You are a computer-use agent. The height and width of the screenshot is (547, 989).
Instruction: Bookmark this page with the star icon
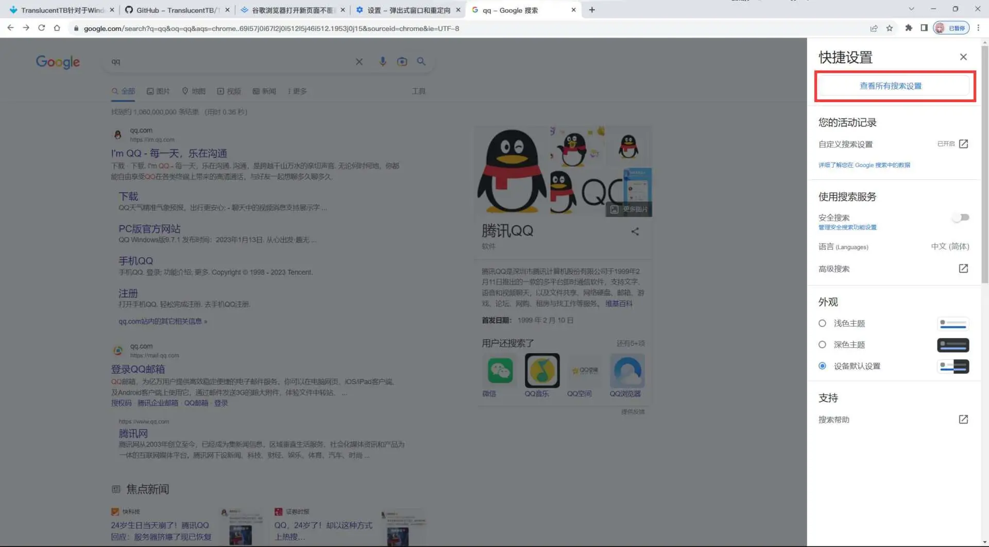890,28
